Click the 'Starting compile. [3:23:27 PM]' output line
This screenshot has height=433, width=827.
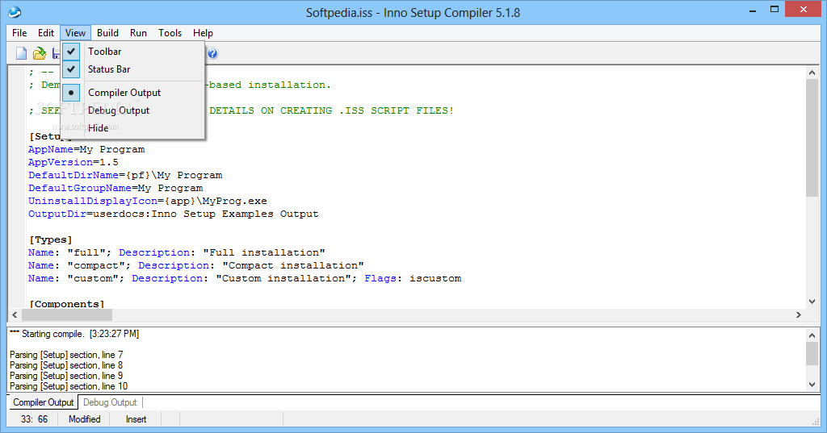coord(74,334)
